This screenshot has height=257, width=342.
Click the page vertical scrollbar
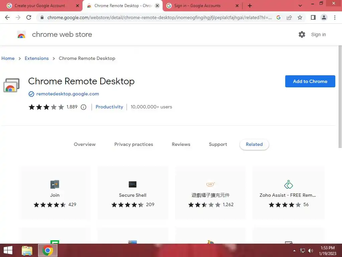click(340, 97)
